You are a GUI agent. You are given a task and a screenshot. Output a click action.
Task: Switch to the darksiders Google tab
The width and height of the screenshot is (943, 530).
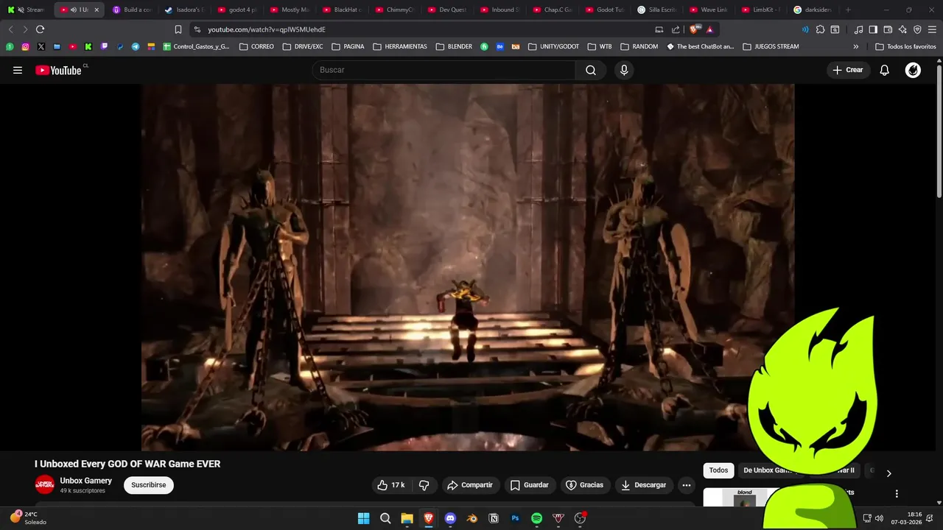[x=812, y=10]
